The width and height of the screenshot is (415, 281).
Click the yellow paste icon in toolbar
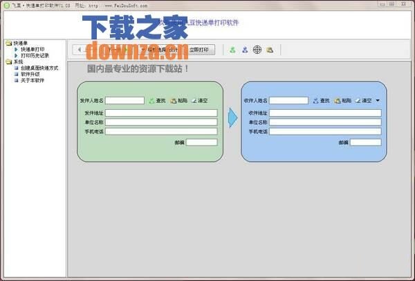tap(270, 50)
